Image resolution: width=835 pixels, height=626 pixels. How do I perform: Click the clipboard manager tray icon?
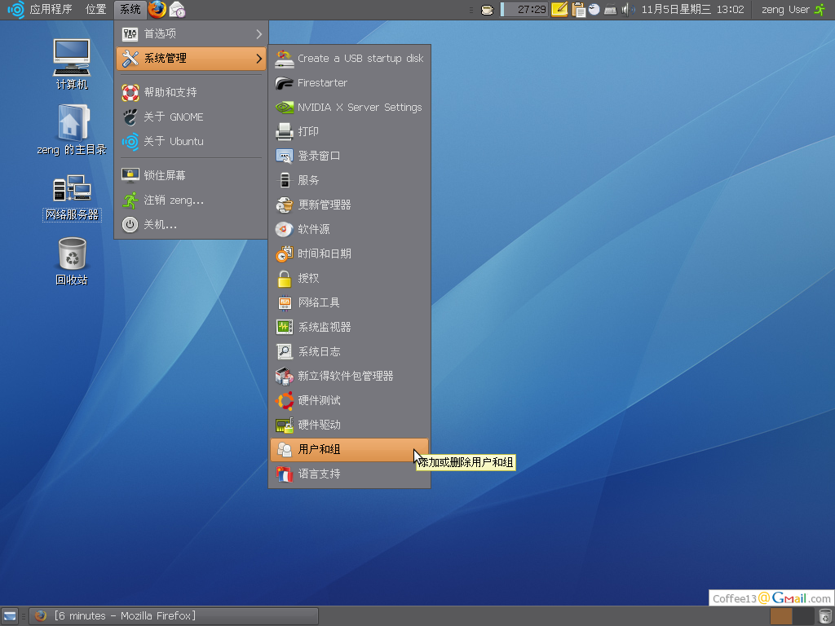[x=578, y=10]
